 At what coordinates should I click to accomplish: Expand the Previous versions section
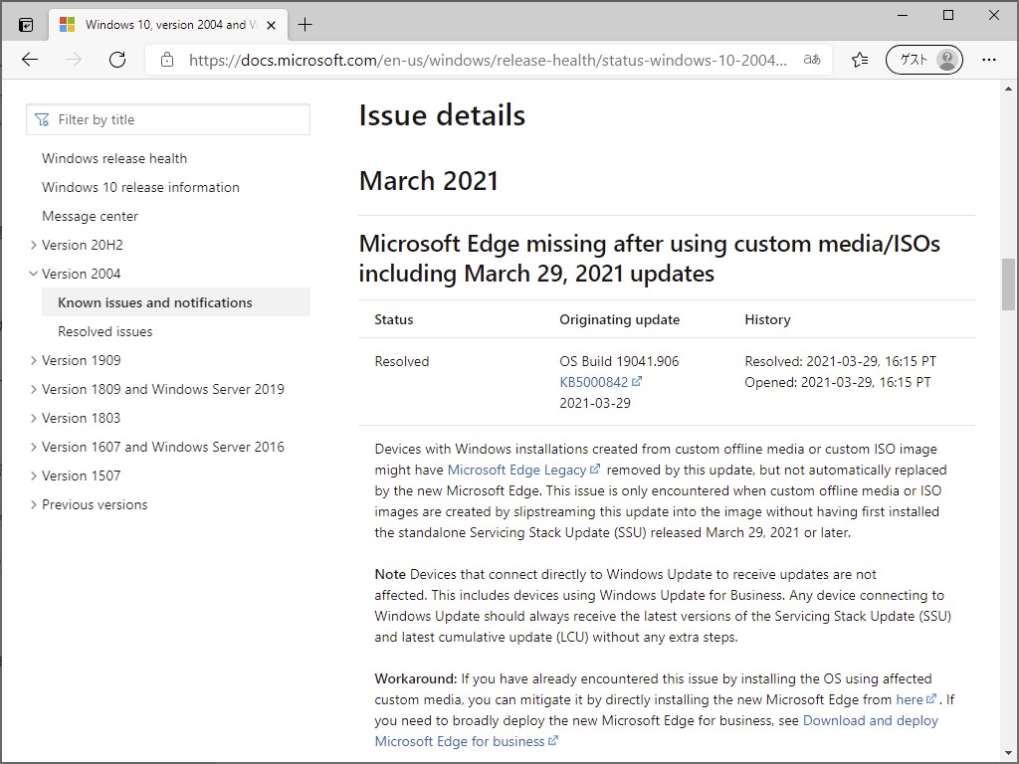click(33, 504)
